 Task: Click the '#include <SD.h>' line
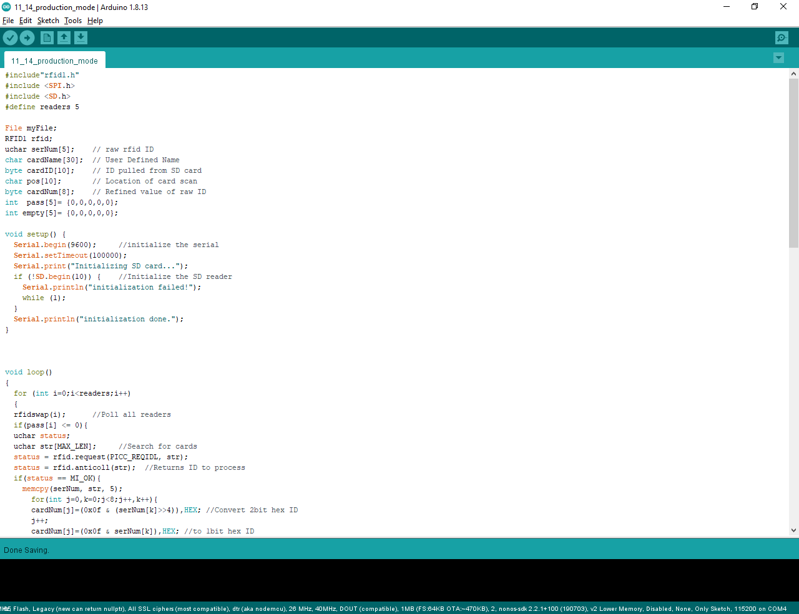coord(37,96)
